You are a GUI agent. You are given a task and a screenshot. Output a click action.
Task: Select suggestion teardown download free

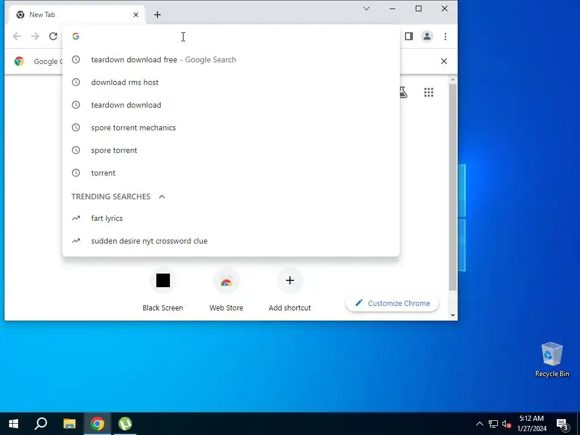point(231,59)
